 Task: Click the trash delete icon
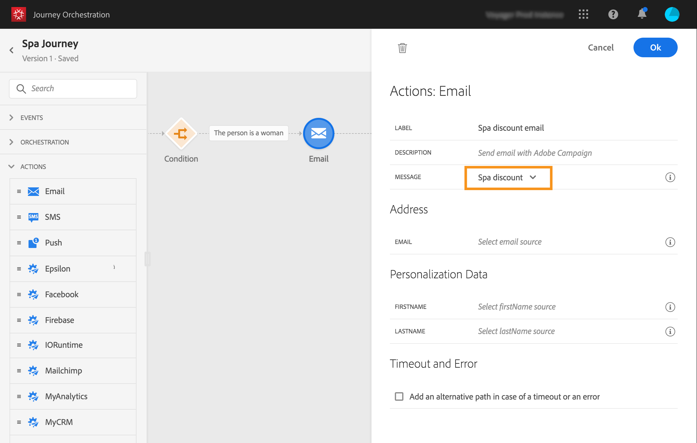tap(402, 48)
